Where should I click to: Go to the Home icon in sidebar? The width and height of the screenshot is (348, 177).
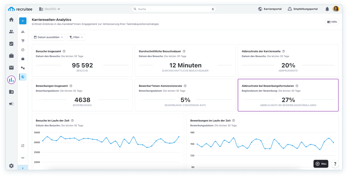point(11,20)
